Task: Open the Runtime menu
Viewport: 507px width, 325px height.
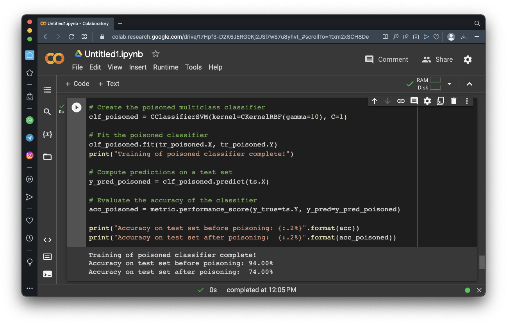Action: coord(166,67)
